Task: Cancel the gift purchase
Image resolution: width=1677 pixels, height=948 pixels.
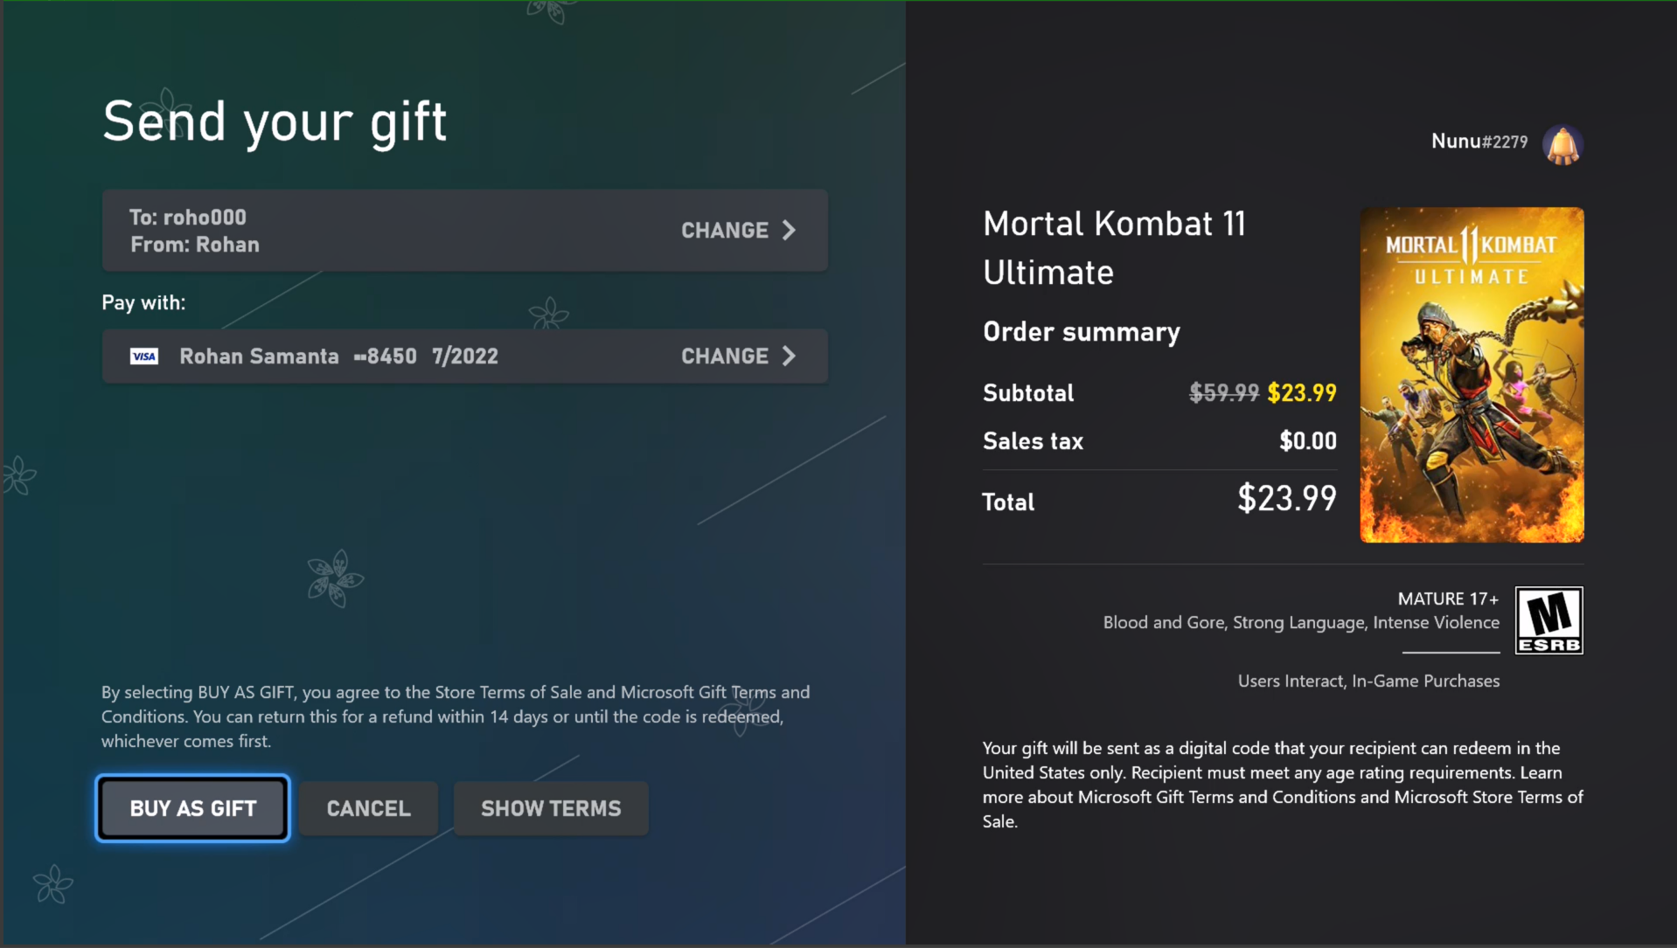Action: (x=368, y=808)
